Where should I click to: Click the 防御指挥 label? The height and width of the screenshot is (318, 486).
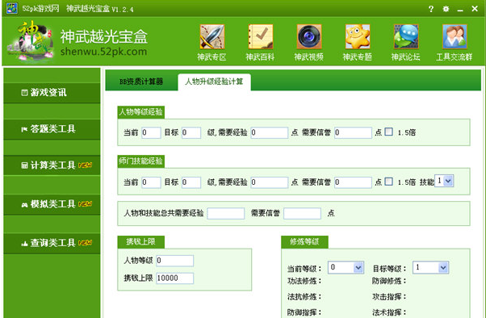pyautogui.click(x=304, y=312)
